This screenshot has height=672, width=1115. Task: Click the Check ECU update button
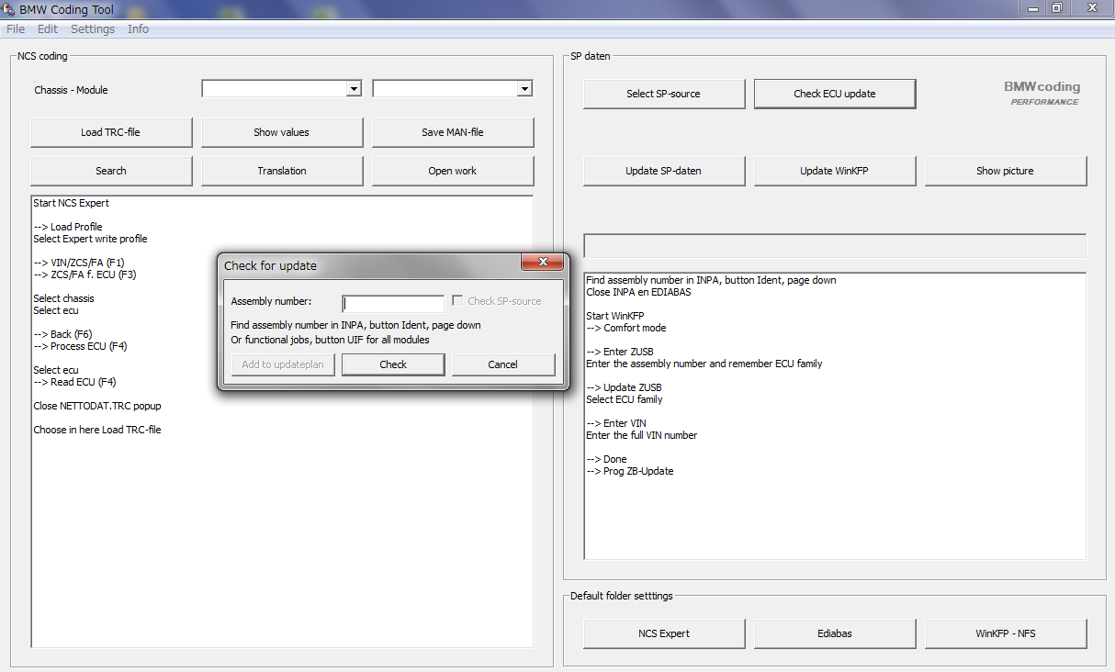tap(835, 94)
